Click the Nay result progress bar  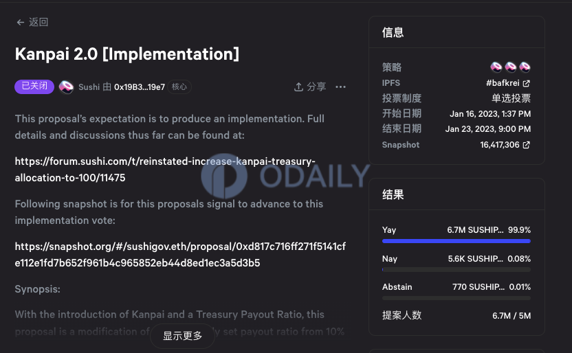coord(456,270)
